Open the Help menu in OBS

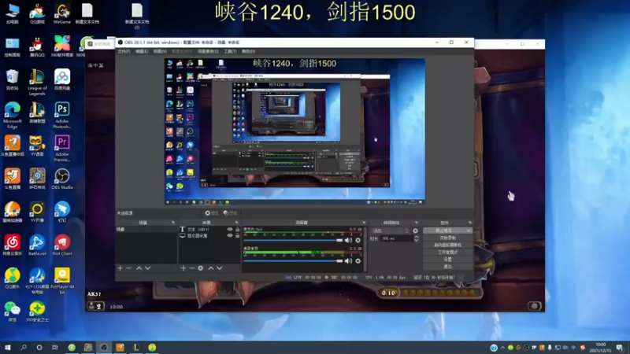tap(248, 51)
